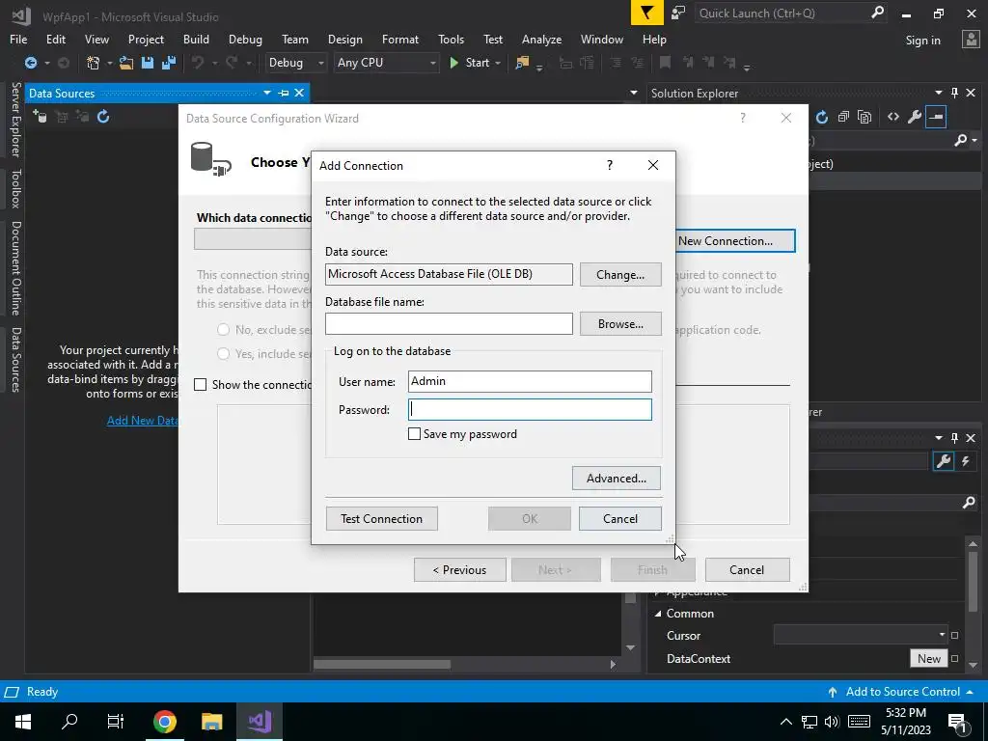Click the Save All icon
This screenshot has width=988, height=741.
(168, 63)
